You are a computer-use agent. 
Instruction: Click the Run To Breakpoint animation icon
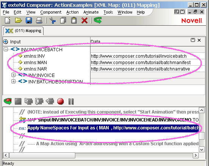pos(50,101)
